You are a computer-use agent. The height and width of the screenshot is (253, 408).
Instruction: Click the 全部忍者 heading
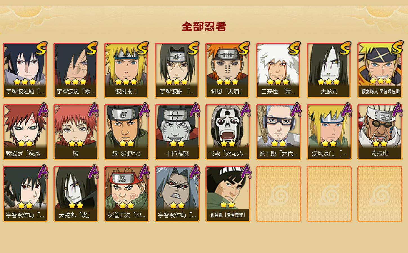204,26
